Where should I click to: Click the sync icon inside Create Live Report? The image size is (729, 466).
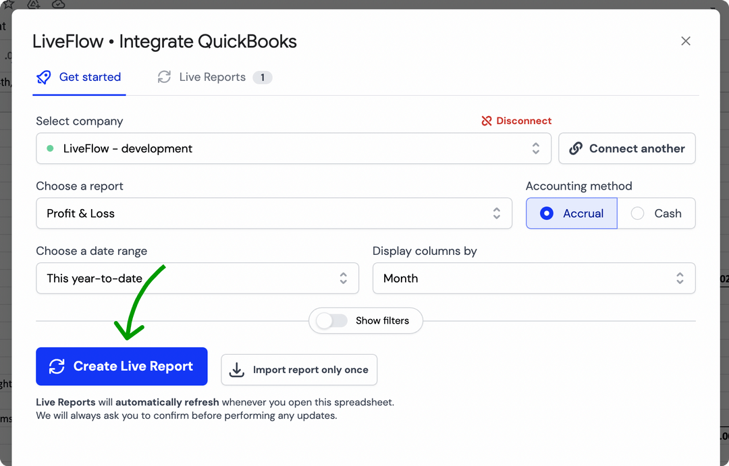(57, 367)
